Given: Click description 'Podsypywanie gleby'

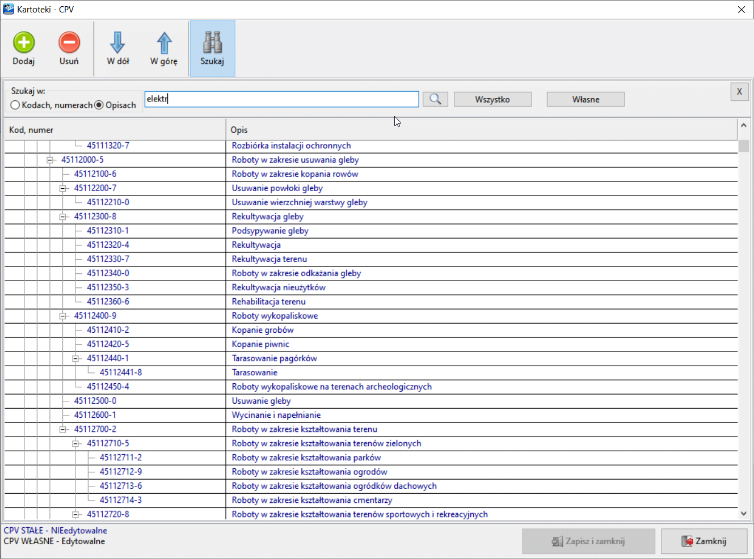Looking at the screenshot, I should [x=270, y=231].
